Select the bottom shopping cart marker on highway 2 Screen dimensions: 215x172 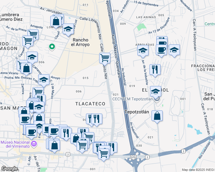click(x=104, y=155)
